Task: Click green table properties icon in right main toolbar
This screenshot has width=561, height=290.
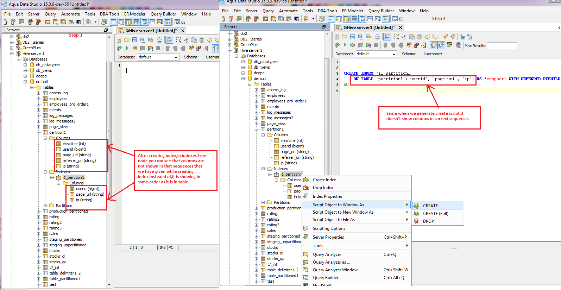Action: tap(239, 19)
